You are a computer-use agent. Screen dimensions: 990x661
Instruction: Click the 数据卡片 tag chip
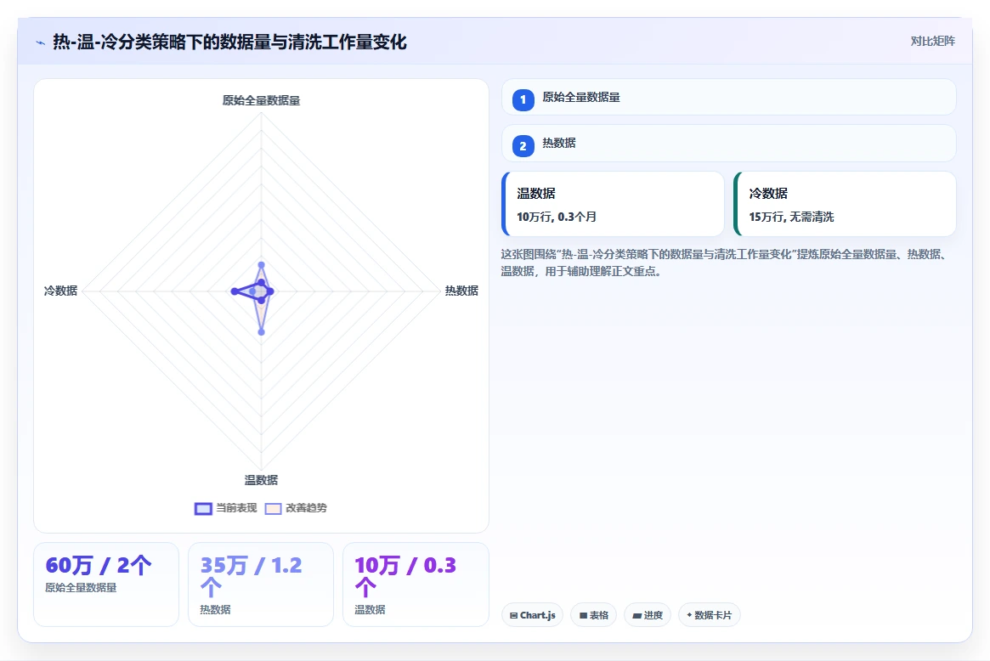pyautogui.click(x=709, y=615)
